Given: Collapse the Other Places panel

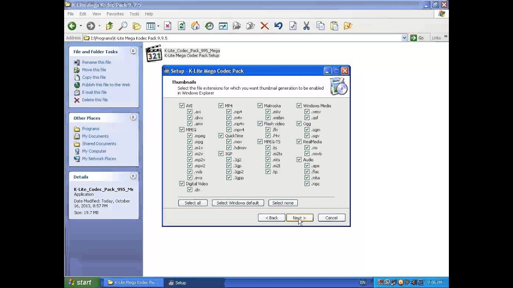Looking at the screenshot, I should click(x=133, y=118).
